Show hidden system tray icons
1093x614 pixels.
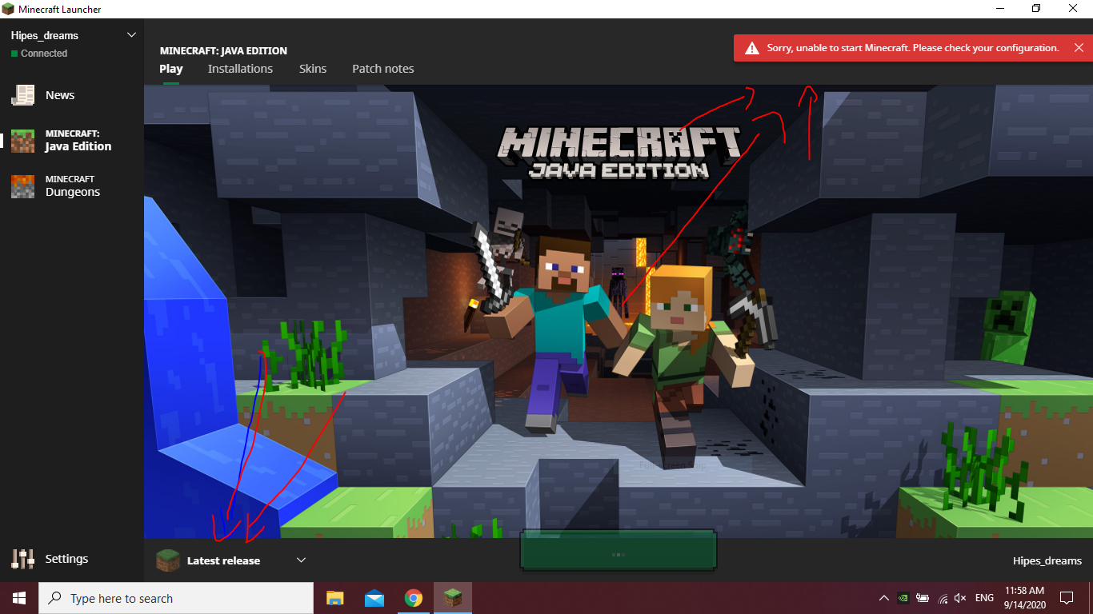pyautogui.click(x=883, y=598)
